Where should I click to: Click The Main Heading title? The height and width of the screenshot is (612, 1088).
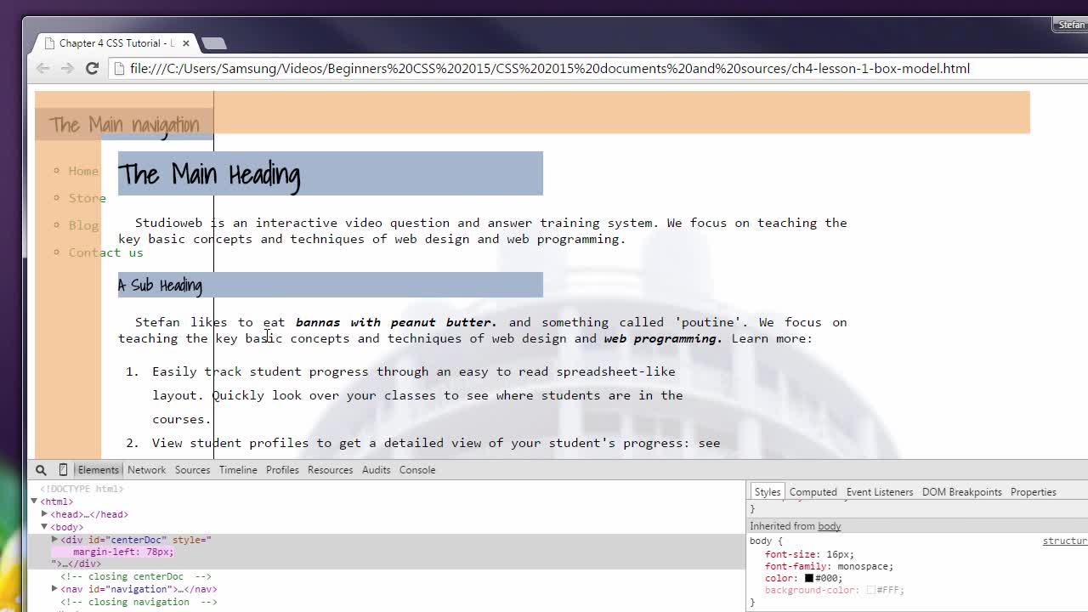pos(209,174)
